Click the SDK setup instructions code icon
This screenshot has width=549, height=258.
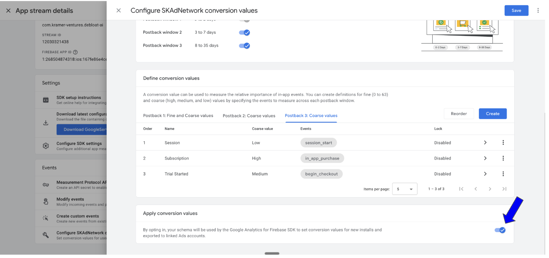coord(46,100)
